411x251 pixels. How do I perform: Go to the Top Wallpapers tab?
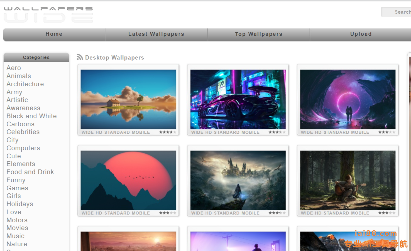click(258, 34)
